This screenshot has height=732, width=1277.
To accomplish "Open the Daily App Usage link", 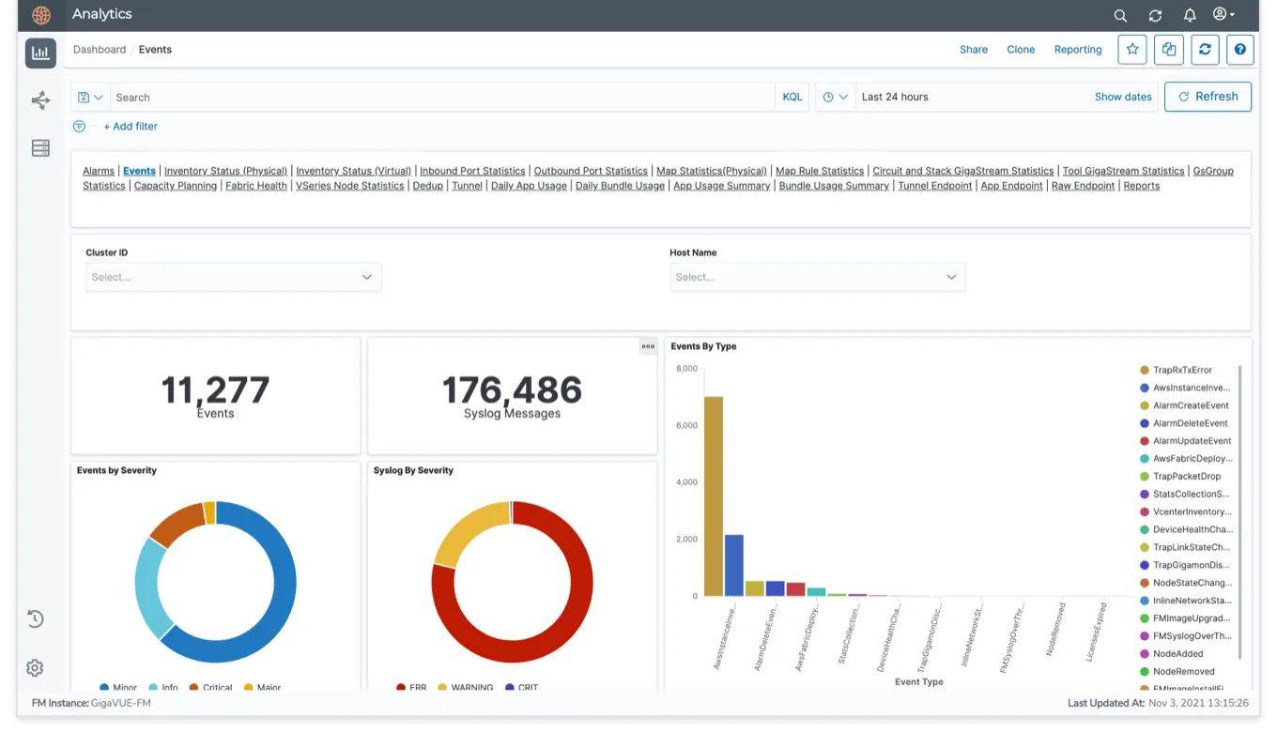I will point(529,186).
